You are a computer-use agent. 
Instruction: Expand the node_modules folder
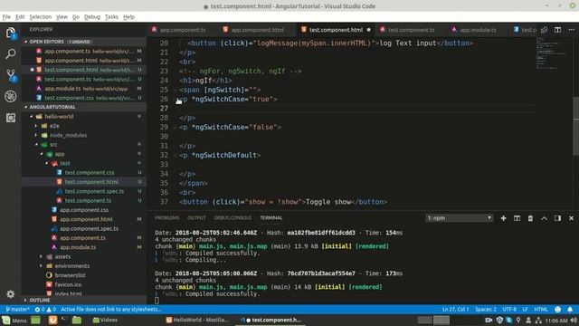[36, 135]
